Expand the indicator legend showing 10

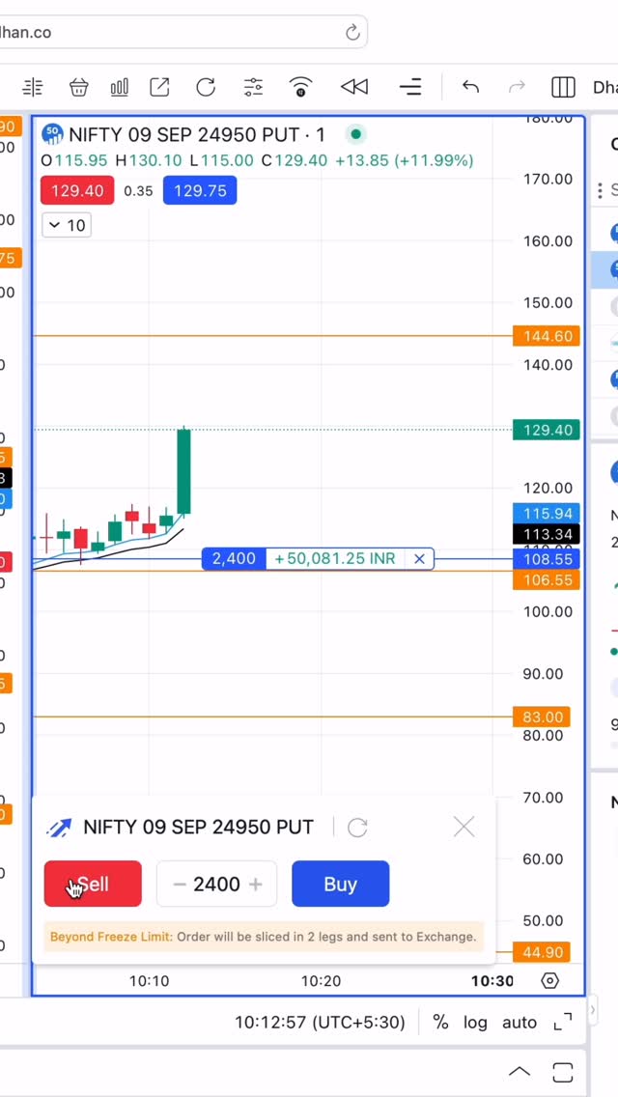point(67,225)
